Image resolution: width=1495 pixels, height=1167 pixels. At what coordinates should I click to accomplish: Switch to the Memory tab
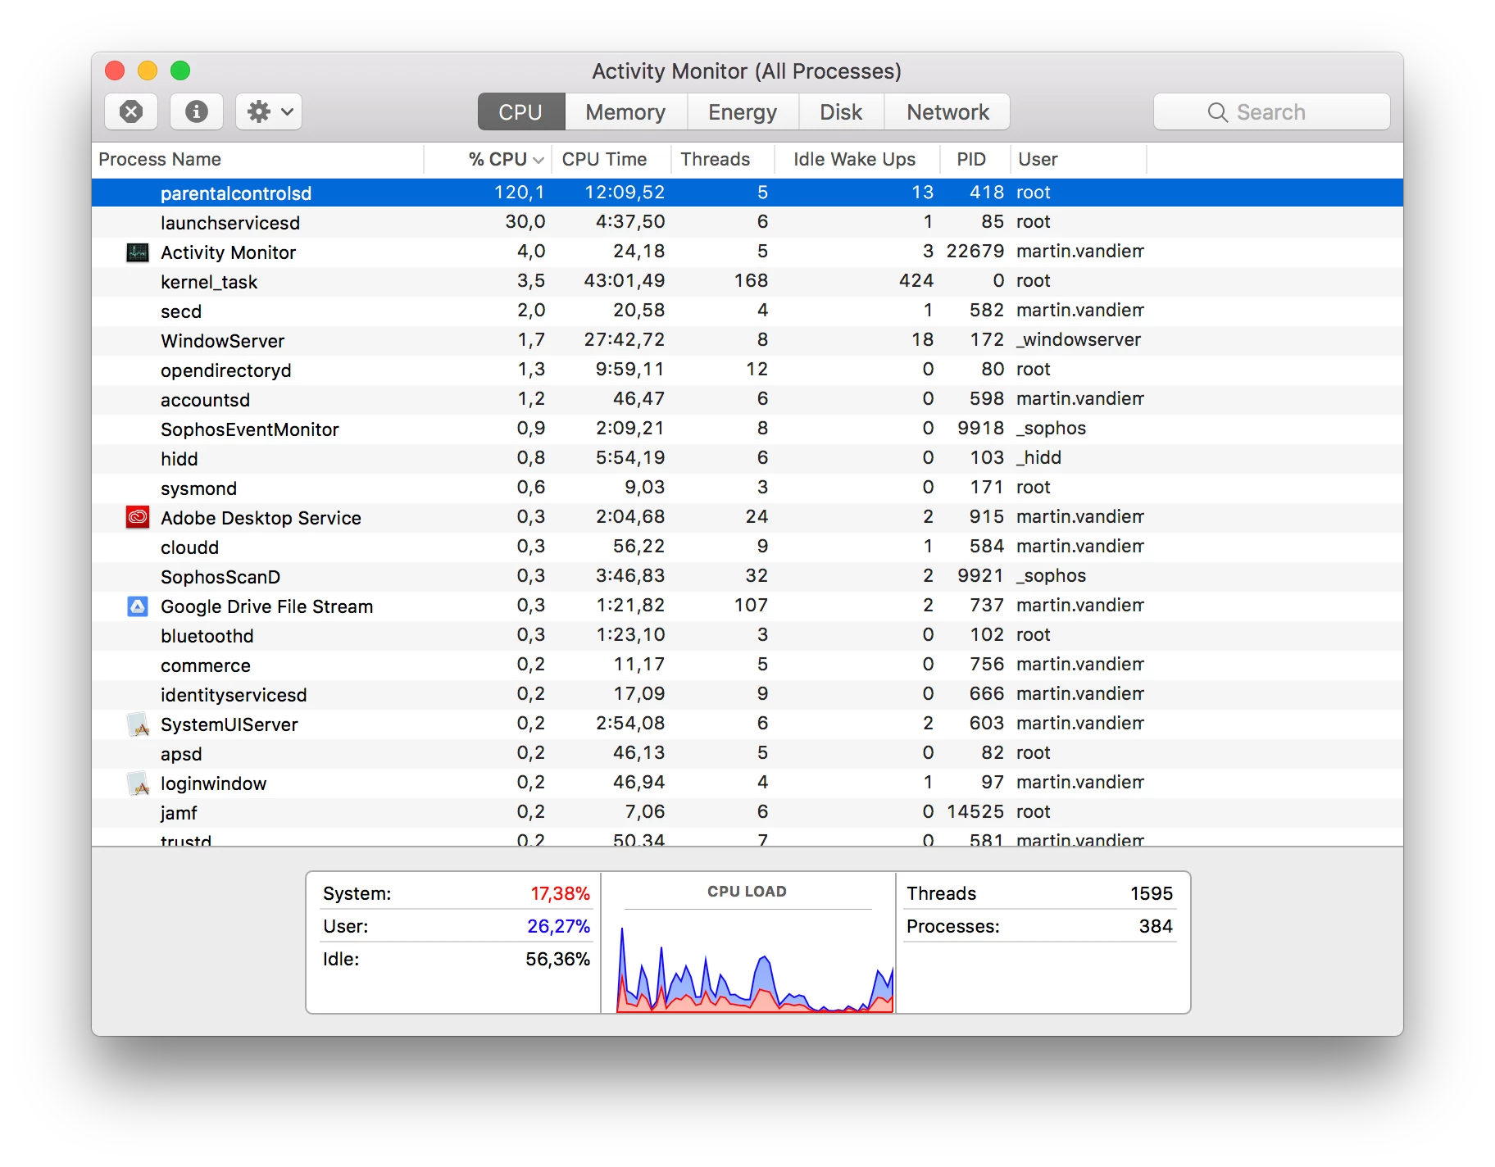coord(625,111)
